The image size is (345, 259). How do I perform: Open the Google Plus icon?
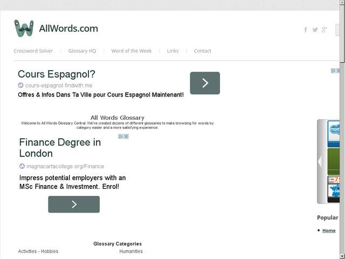[324, 30]
